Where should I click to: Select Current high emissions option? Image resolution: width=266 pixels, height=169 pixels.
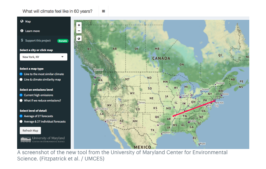(x=21, y=95)
